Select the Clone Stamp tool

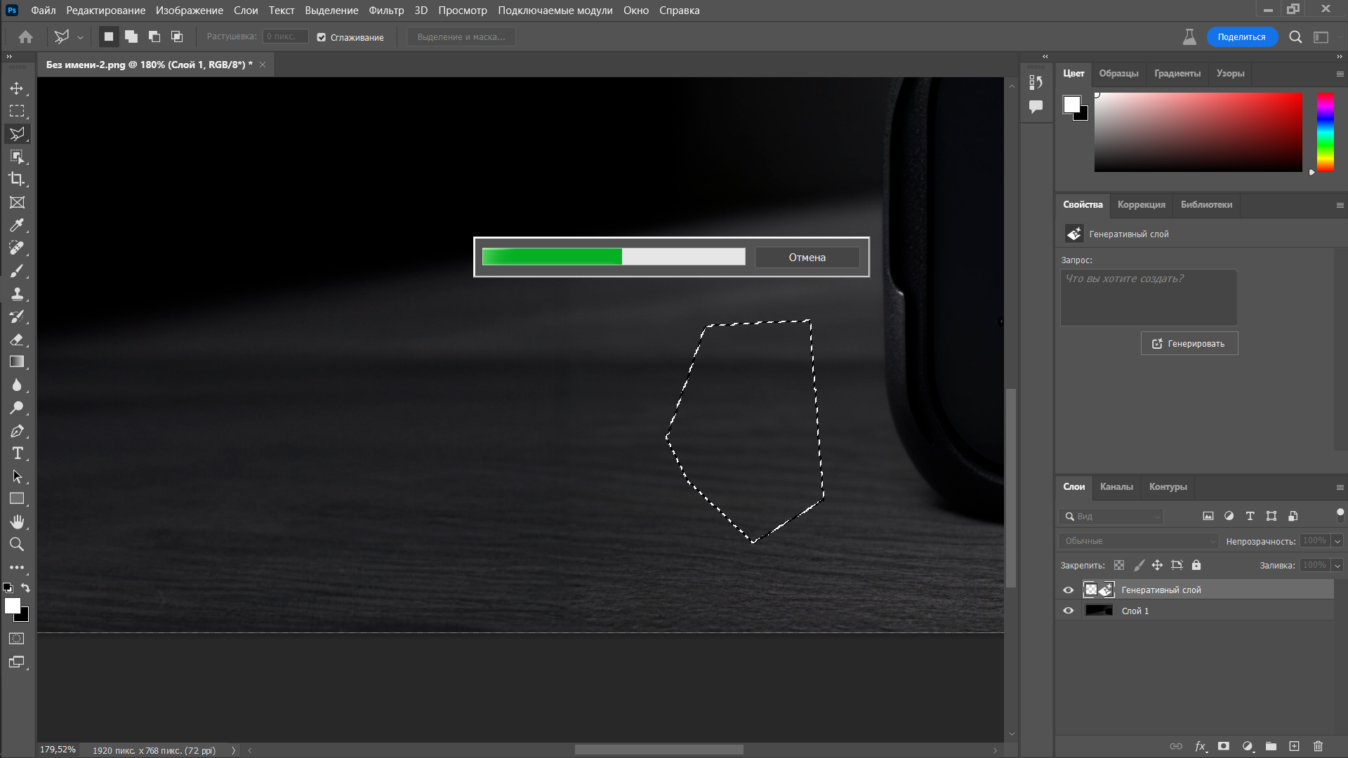[x=18, y=294]
